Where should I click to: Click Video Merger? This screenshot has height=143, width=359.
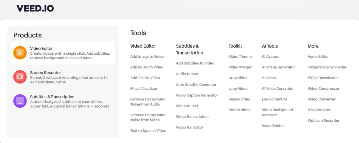(240, 67)
